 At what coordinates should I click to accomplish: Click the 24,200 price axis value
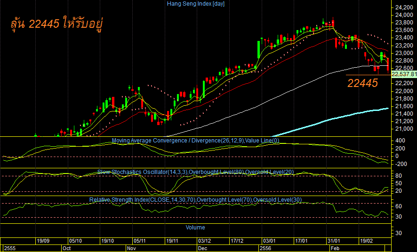[x=404, y=8]
